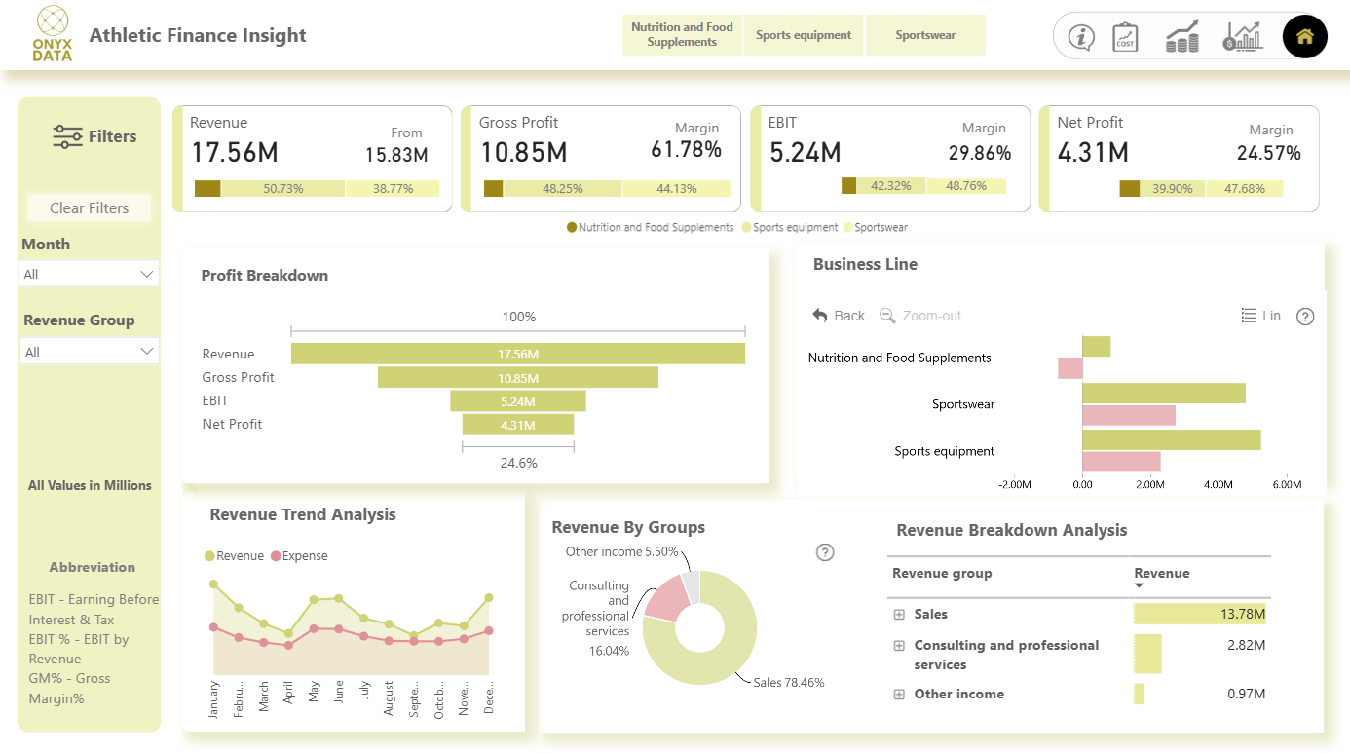Viewport: 1350px width, 754px height.
Task: Click the Filters sliders icon in the sidebar
Action: [67, 136]
